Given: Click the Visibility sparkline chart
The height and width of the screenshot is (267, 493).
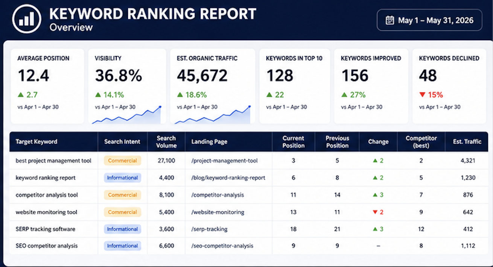Looking at the screenshot, I should pyautogui.click(x=126, y=115).
